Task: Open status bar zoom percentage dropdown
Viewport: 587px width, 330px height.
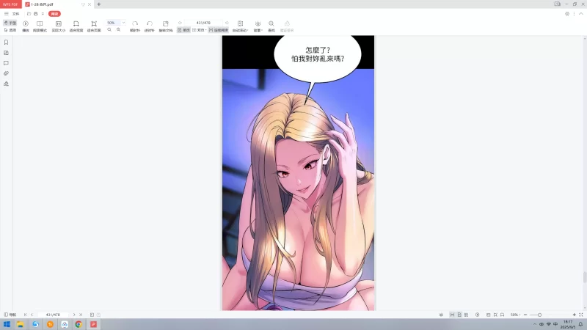Action: point(516,315)
